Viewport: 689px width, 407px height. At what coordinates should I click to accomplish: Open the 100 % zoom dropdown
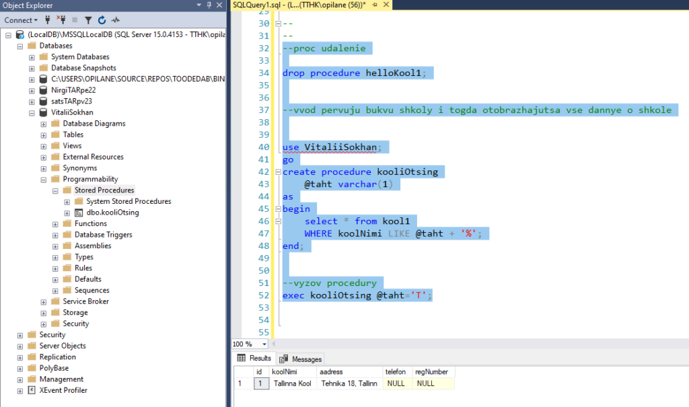coord(264,344)
